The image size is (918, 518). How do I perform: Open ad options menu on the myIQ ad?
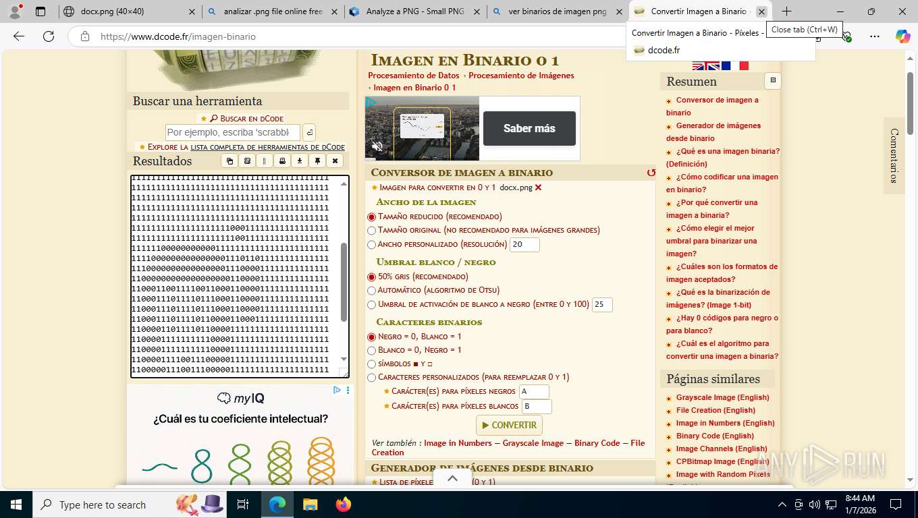click(x=348, y=390)
